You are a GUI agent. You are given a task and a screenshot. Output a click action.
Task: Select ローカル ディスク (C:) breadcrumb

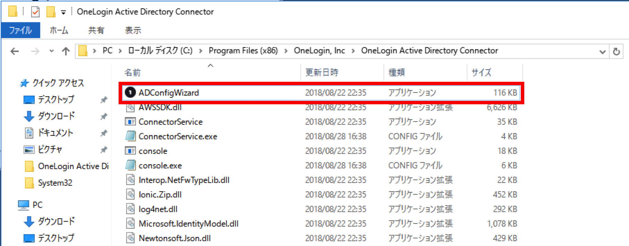160,51
